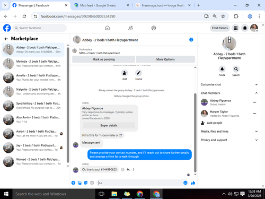Click the chat messages scrollbar
This screenshot has width=265, height=199.
pos(195,133)
